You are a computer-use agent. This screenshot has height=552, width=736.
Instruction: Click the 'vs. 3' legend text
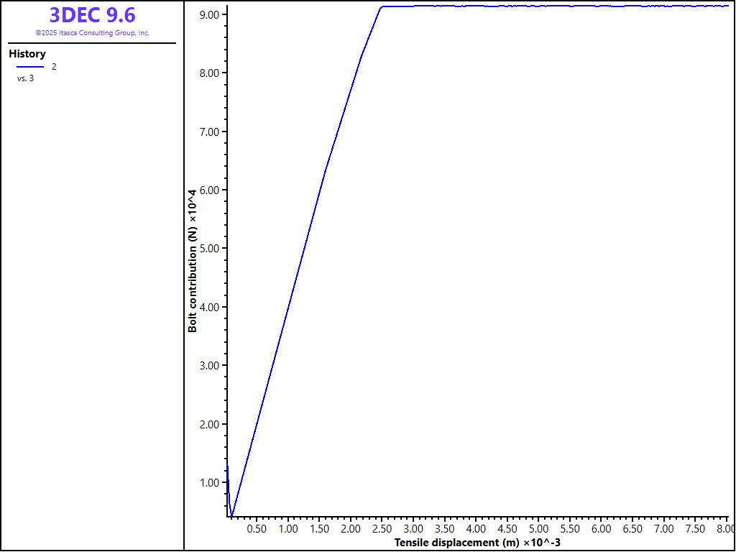[25, 78]
